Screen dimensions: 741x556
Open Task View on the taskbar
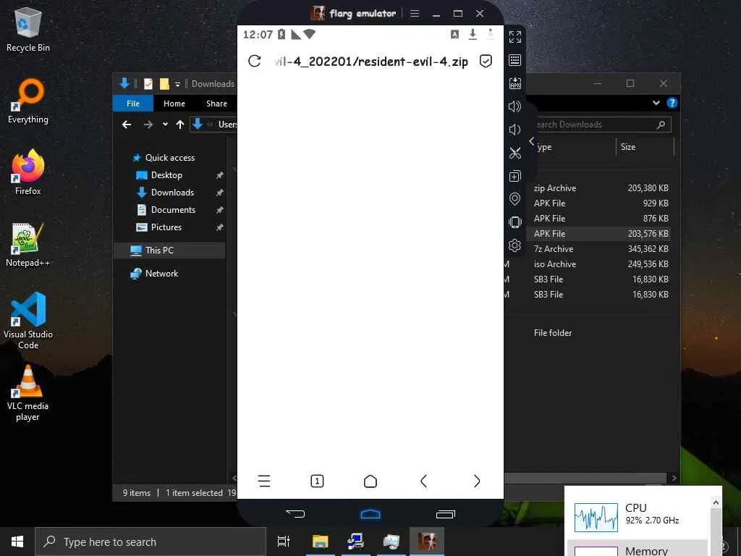(x=284, y=542)
